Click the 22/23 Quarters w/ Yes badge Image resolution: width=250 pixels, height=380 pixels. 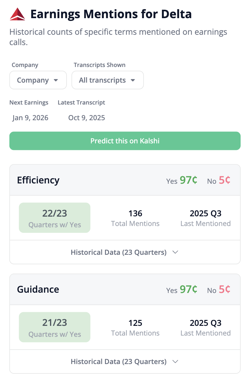[x=54, y=218]
